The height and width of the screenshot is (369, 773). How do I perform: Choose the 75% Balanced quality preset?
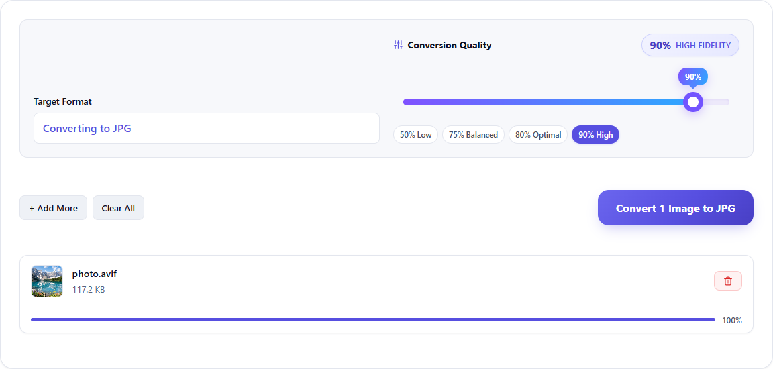pyautogui.click(x=473, y=134)
